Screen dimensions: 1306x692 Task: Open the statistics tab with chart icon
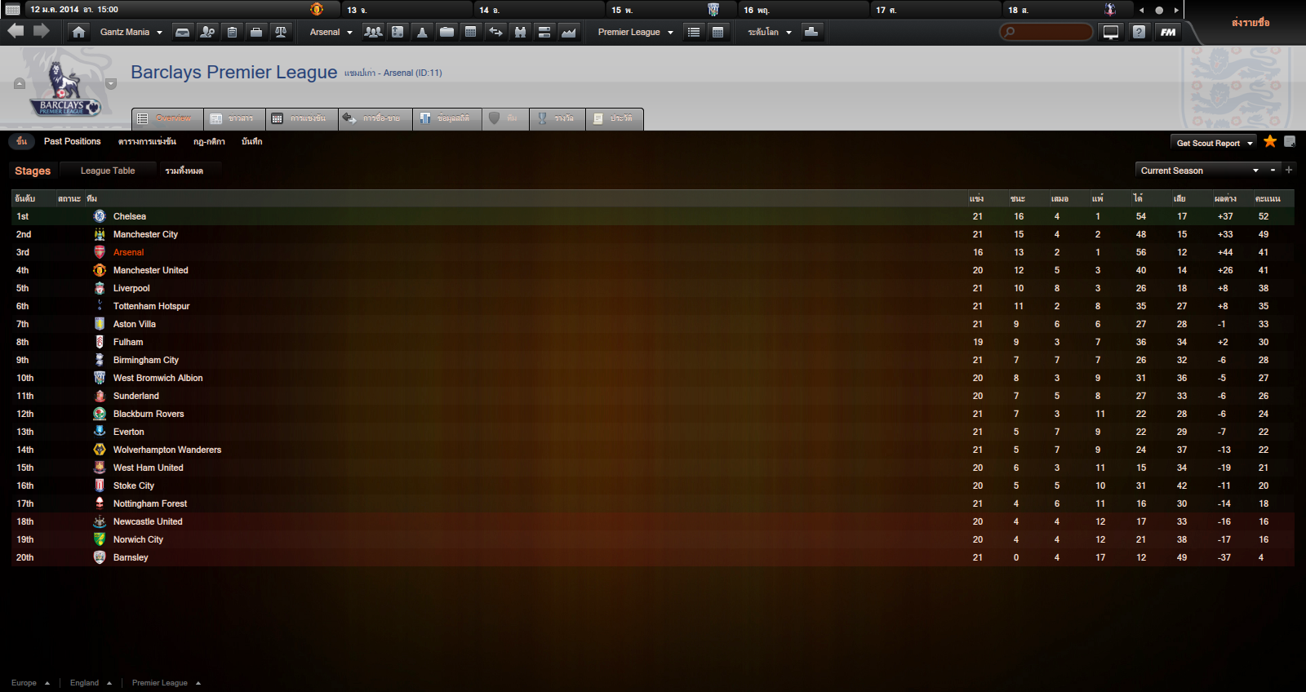447,118
